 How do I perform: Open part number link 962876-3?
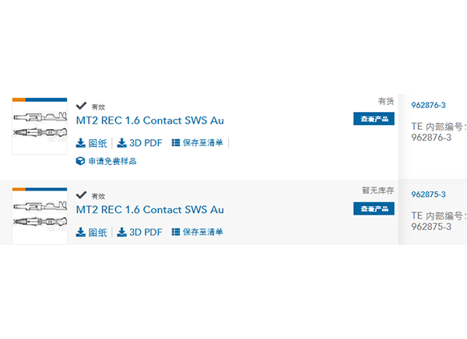pyautogui.click(x=428, y=105)
